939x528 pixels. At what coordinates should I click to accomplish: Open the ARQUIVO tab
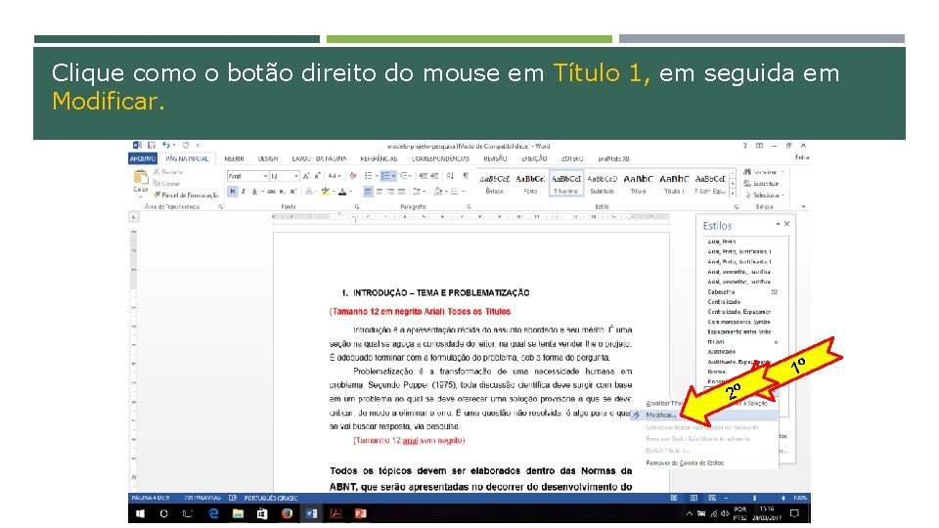coord(143,158)
